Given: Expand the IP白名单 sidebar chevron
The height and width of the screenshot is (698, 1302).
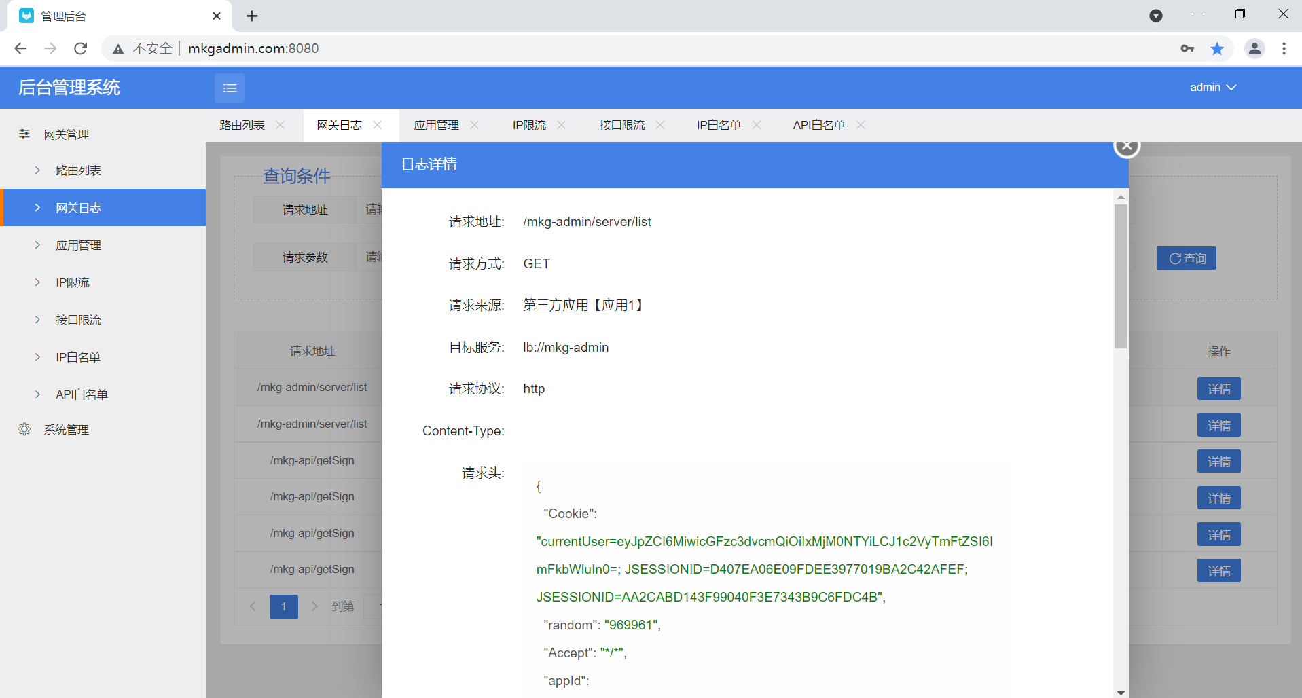Looking at the screenshot, I should click(x=37, y=357).
